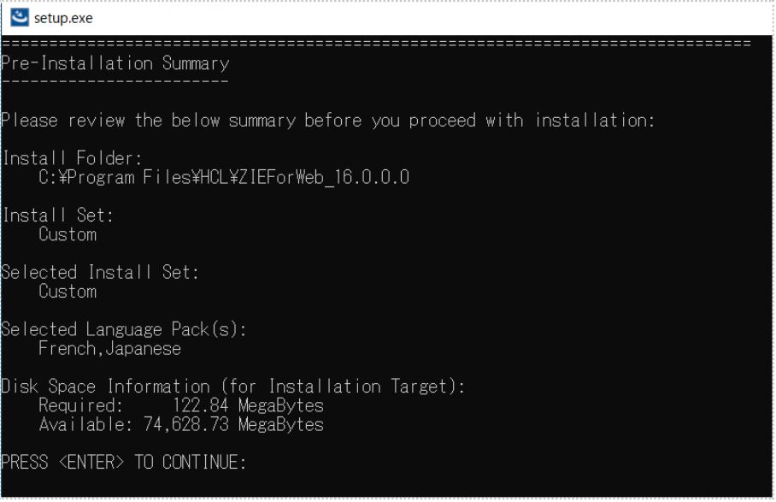776x502 pixels.
Task: Click the row of equals signs separator
Action: 376,43
